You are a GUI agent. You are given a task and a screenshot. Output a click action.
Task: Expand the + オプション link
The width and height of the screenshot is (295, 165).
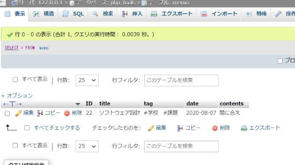tap(17, 96)
